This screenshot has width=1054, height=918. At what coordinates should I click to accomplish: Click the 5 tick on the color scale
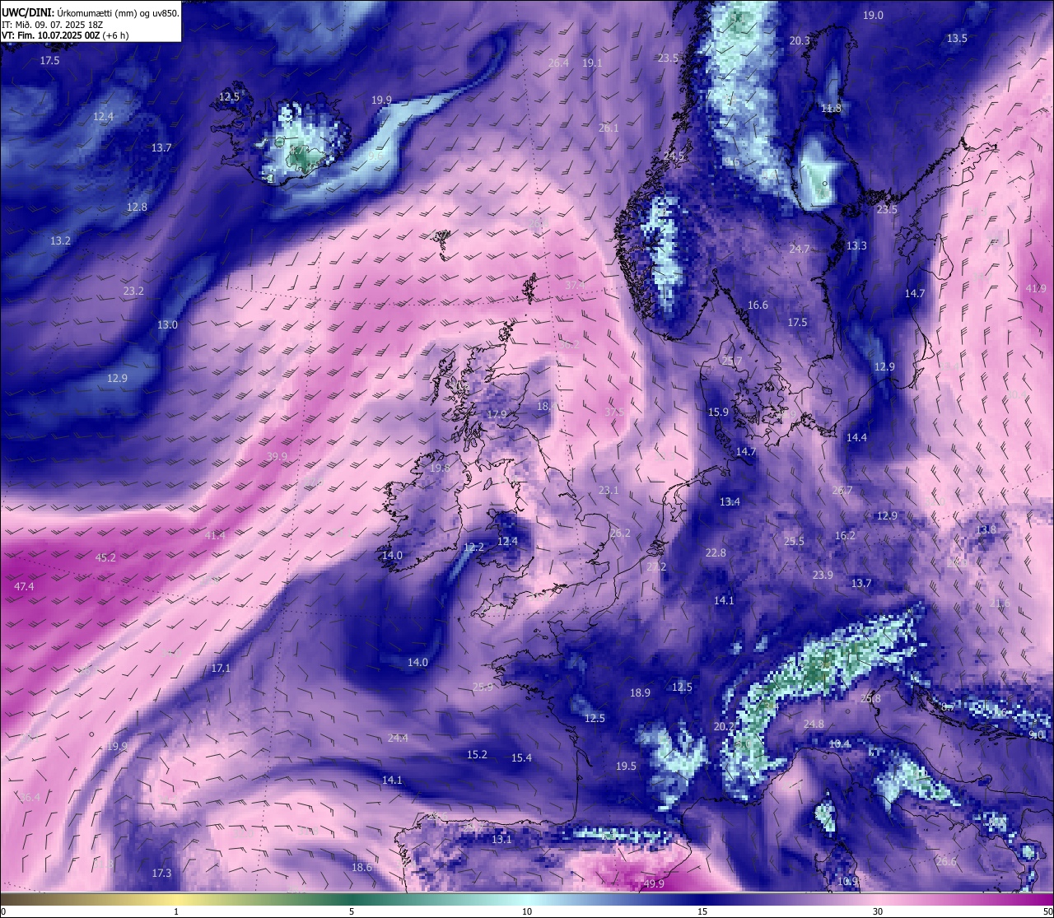(x=352, y=911)
